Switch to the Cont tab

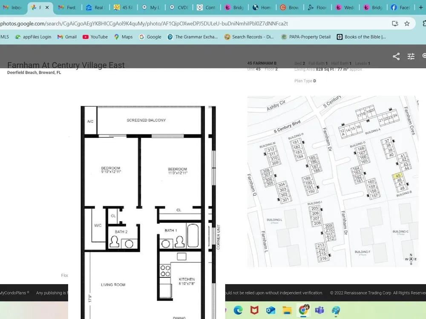coord(207,8)
